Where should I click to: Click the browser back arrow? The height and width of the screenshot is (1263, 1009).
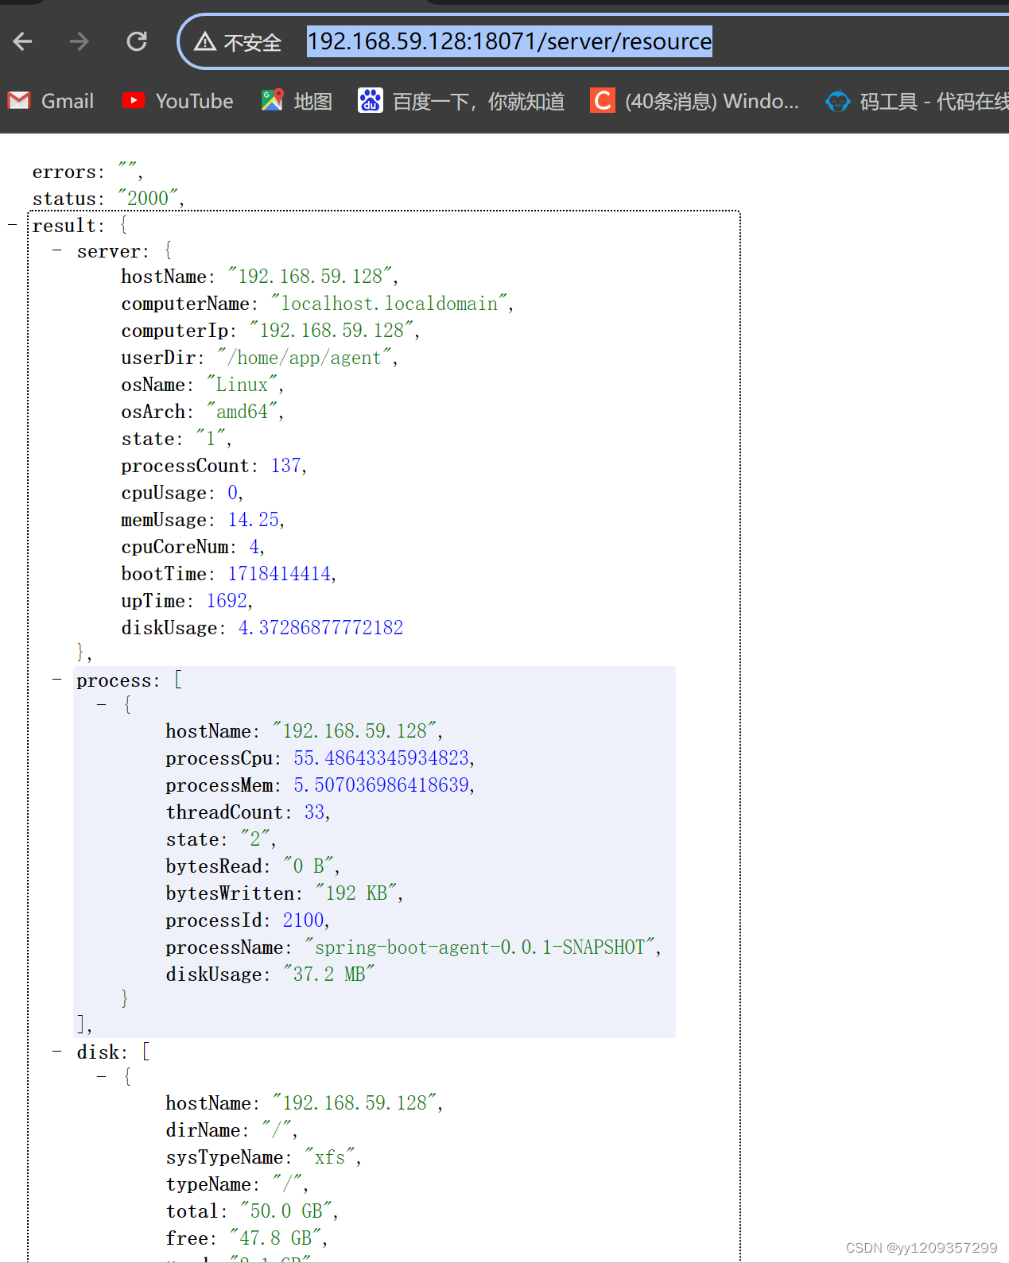23,41
